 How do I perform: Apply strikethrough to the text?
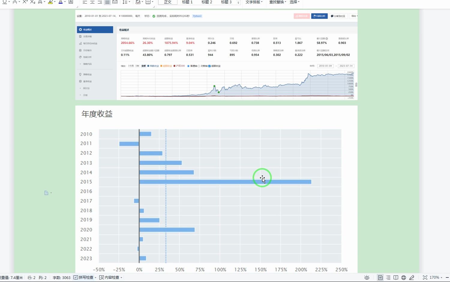[14, 2]
